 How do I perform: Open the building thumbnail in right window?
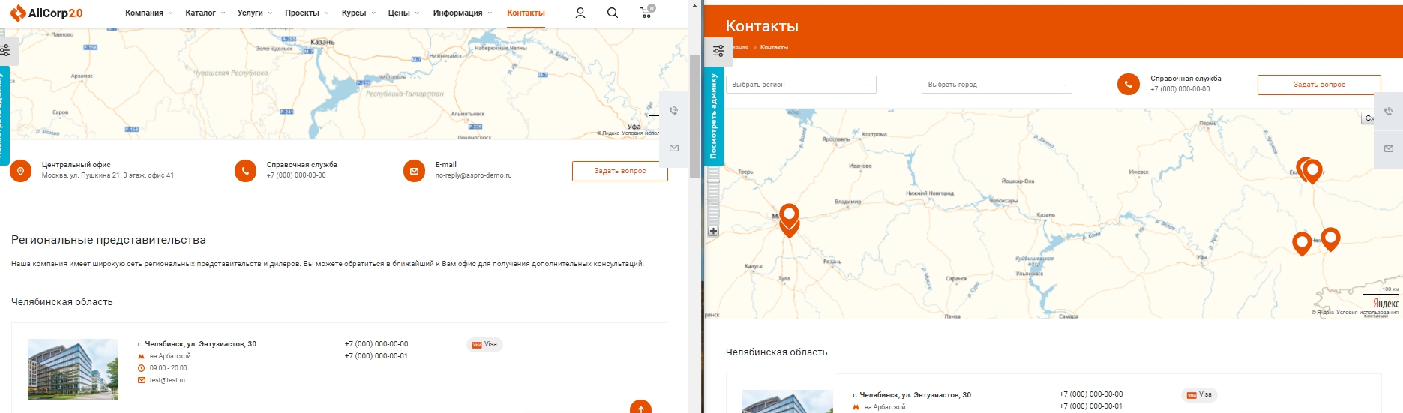(787, 401)
